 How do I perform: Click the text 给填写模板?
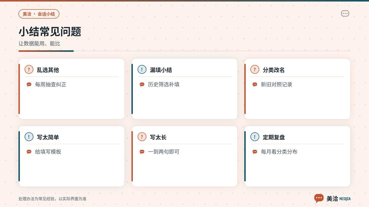click(x=48, y=152)
